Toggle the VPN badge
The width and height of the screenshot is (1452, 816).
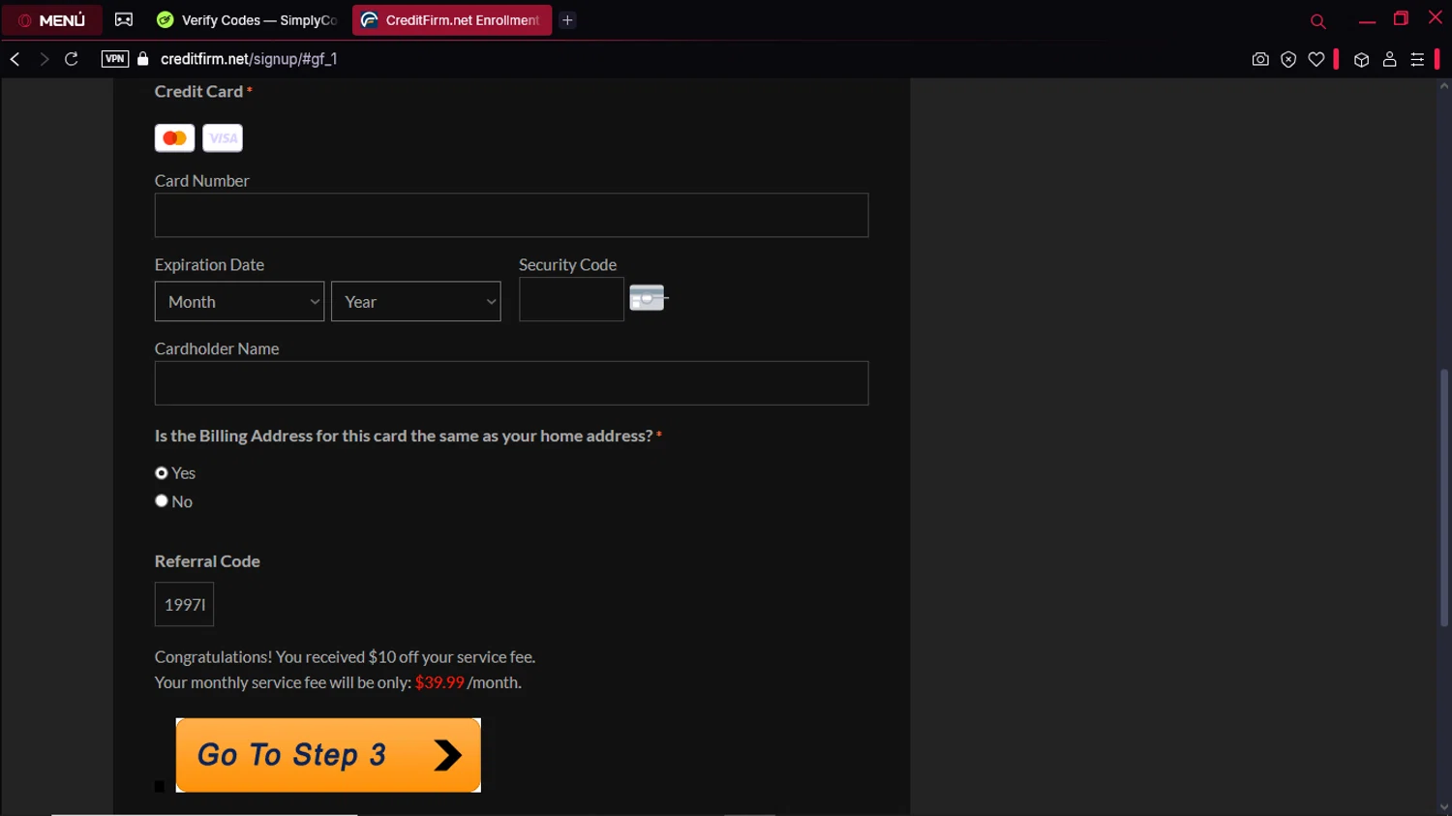pyautogui.click(x=115, y=59)
